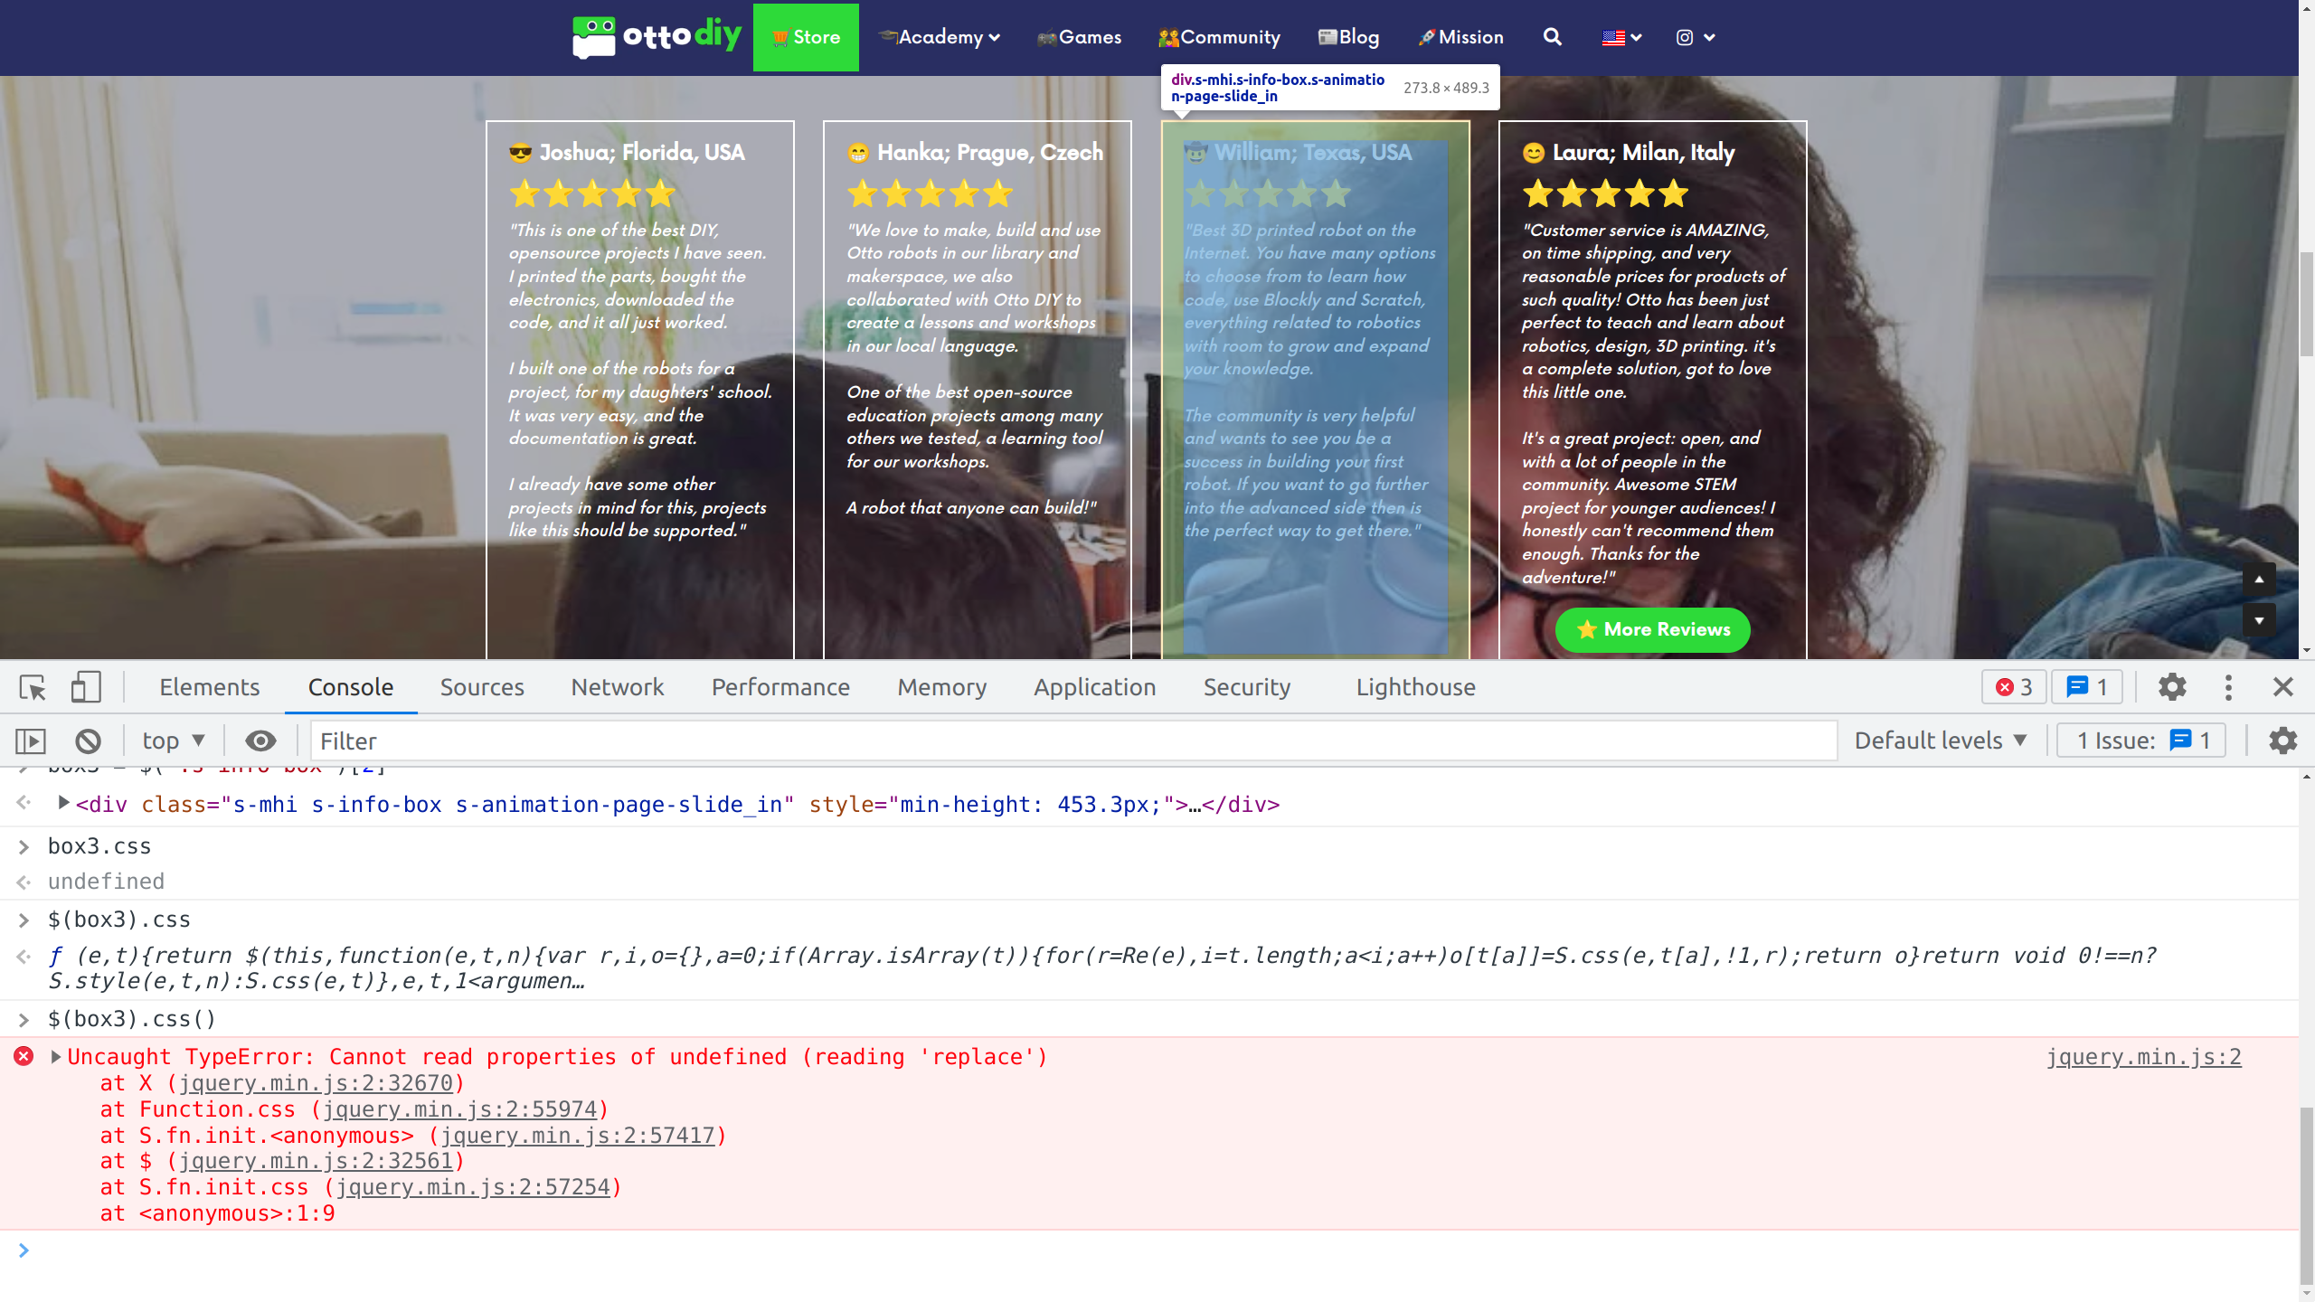Open jquery.min.js:2 source link on right
Viewport: 2315px width, 1302px height.
pyautogui.click(x=2143, y=1057)
